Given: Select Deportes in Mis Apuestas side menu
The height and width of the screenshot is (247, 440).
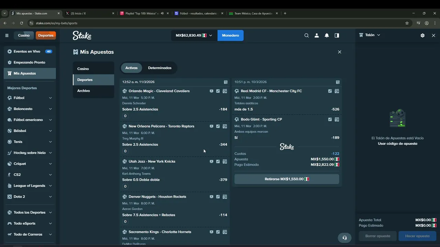Looking at the screenshot, I should coord(93,80).
